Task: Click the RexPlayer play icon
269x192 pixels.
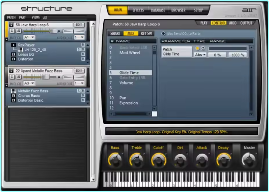Action: point(14,45)
